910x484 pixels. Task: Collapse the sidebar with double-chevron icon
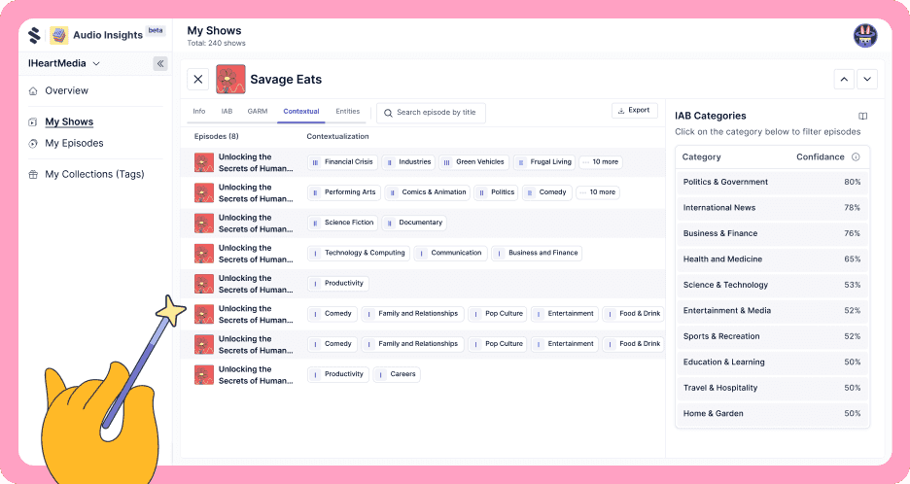(160, 64)
